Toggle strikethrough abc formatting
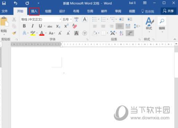Viewport: 178px width, 128px height. pyautogui.click(x=50, y=26)
